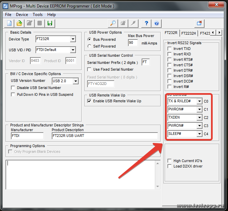Click the Product Description text field
Image resolution: width=228 pixels, height=211 pixels.
pyautogui.click(x=105, y=136)
